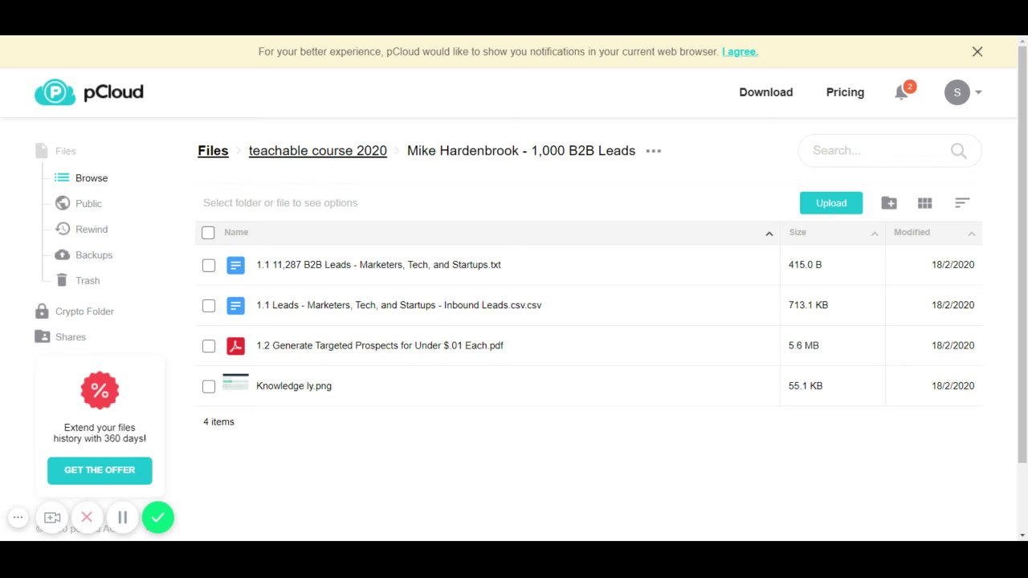Open the Shares section
Screen dimensions: 1028x578
click(71, 337)
